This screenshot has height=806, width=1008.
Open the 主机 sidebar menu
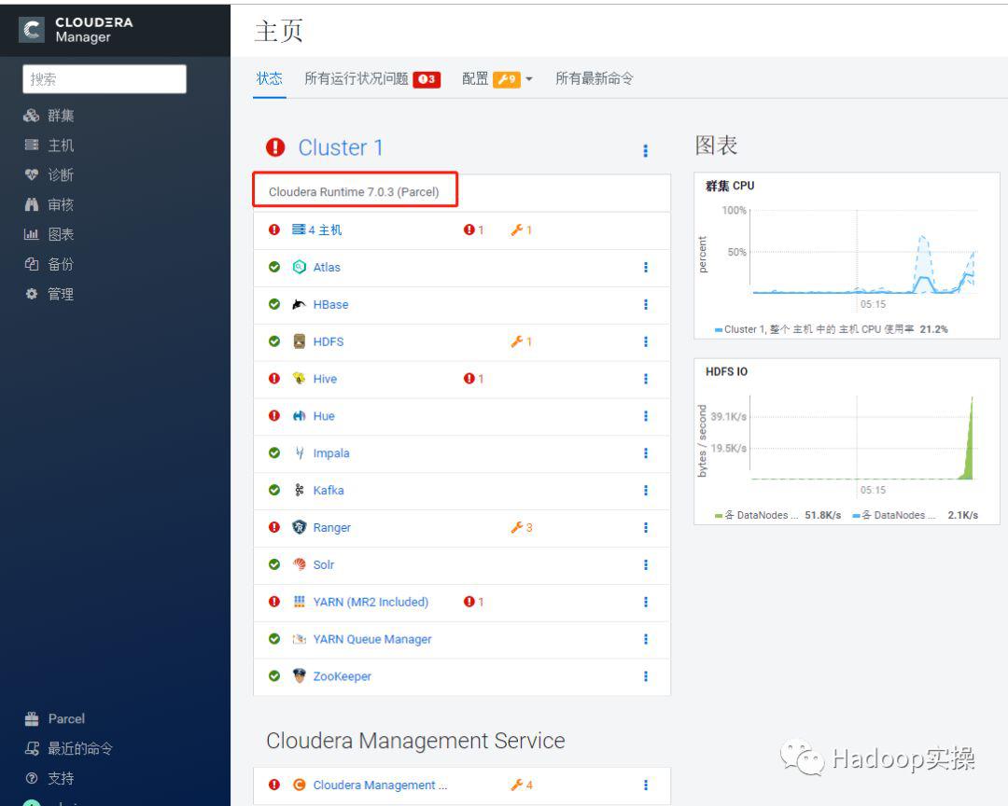pos(49,146)
